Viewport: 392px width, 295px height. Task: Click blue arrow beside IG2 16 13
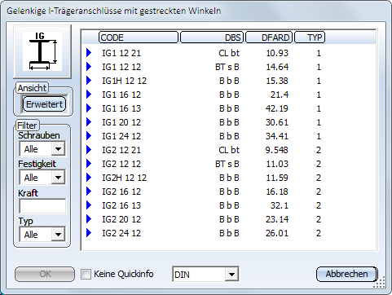point(89,205)
